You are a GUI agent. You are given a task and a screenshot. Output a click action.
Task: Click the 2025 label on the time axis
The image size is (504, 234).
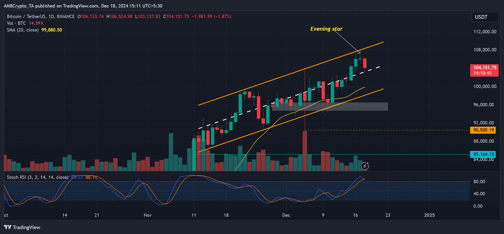pos(429,215)
